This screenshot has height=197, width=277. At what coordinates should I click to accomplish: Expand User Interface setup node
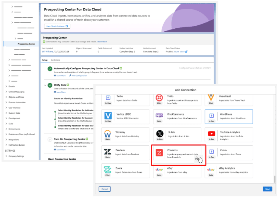click(x=6, y=108)
